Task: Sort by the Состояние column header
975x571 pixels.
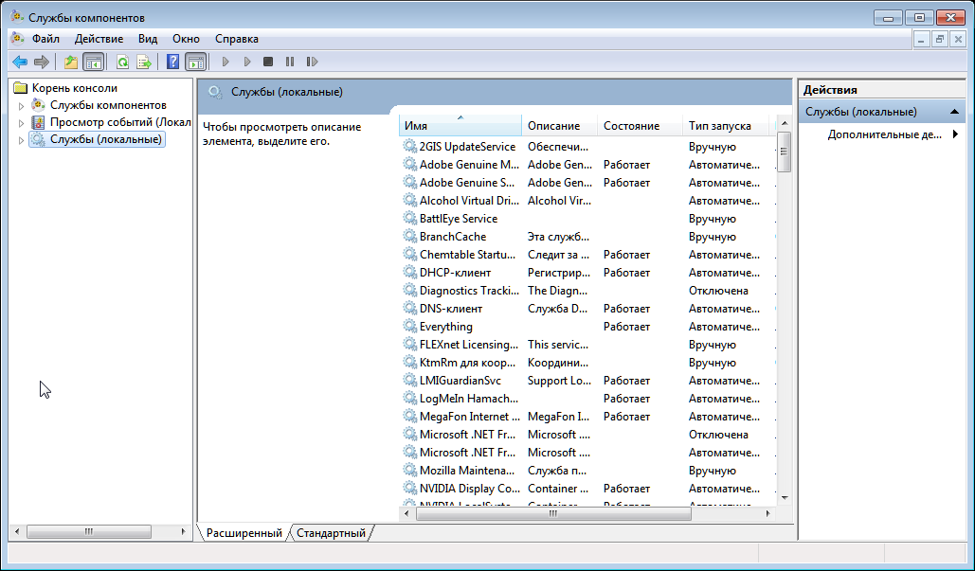Action: (640, 126)
